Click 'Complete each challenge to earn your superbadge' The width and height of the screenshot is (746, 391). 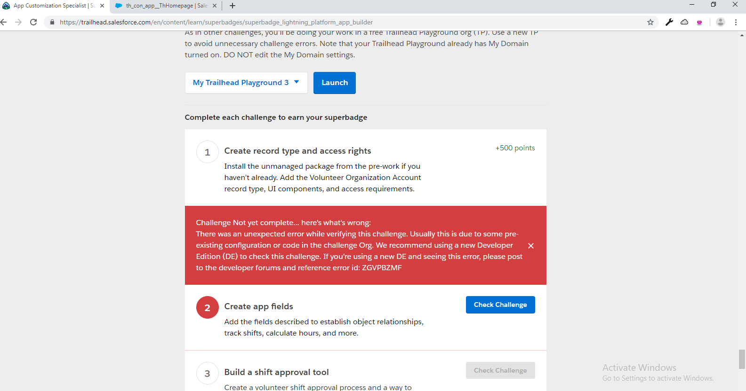(276, 117)
